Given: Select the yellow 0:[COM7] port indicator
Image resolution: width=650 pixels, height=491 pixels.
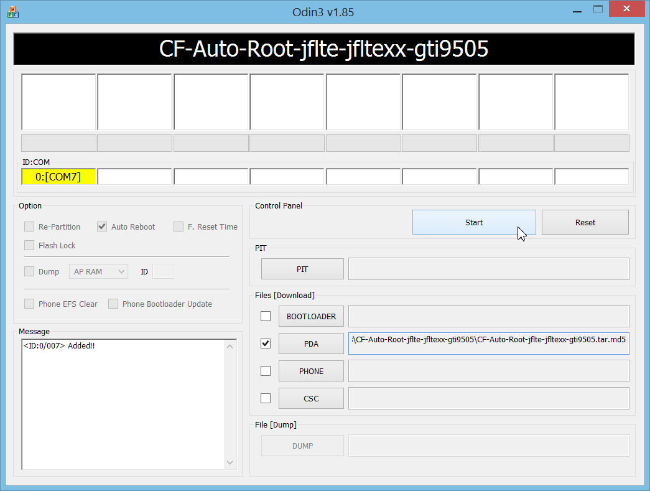Looking at the screenshot, I should tap(58, 176).
